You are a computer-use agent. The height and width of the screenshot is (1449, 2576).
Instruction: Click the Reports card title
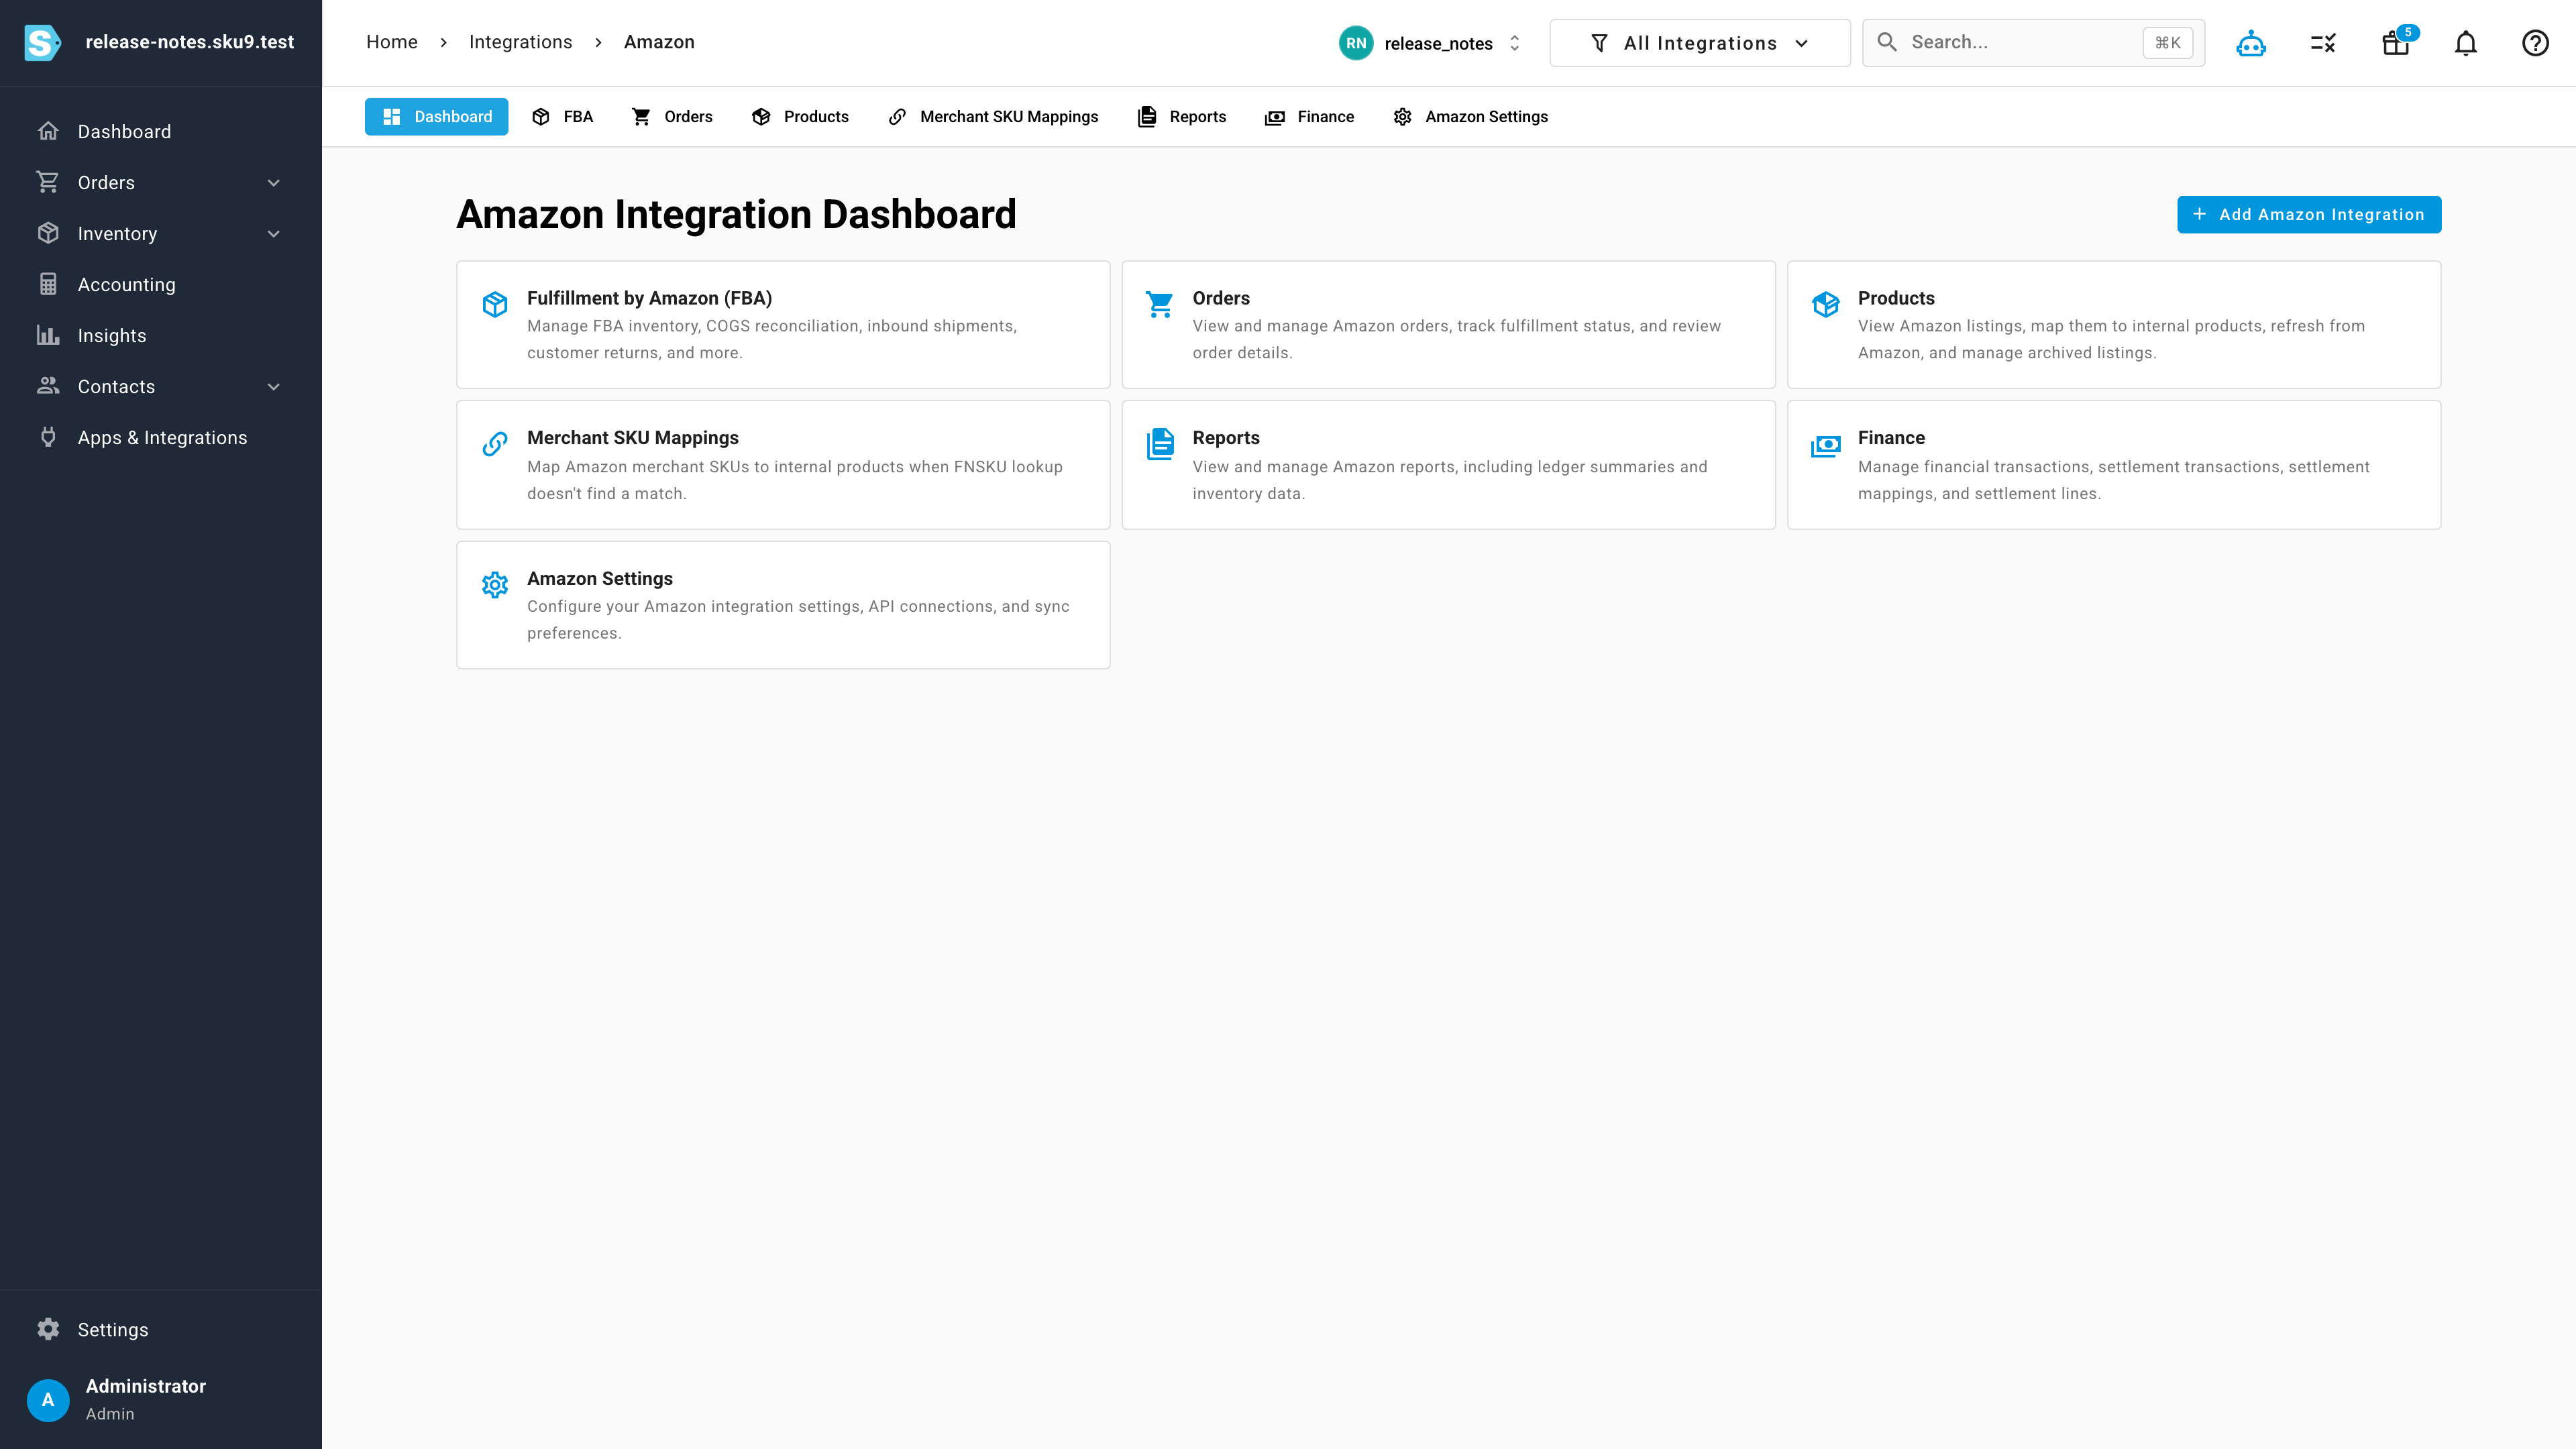point(1226,438)
